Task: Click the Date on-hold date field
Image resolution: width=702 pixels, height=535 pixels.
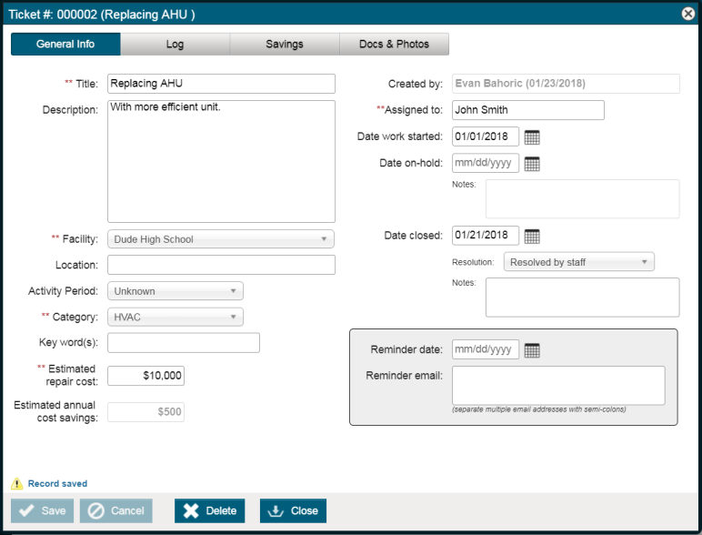Action: point(486,163)
